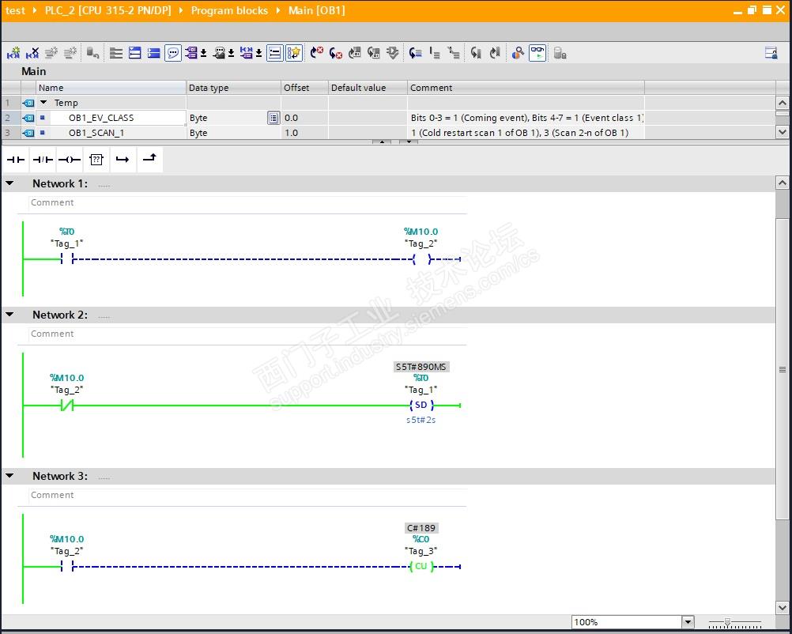Click the 'Offset' column header
Viewport: 792px width, 634px height.
tap(304, 88)
